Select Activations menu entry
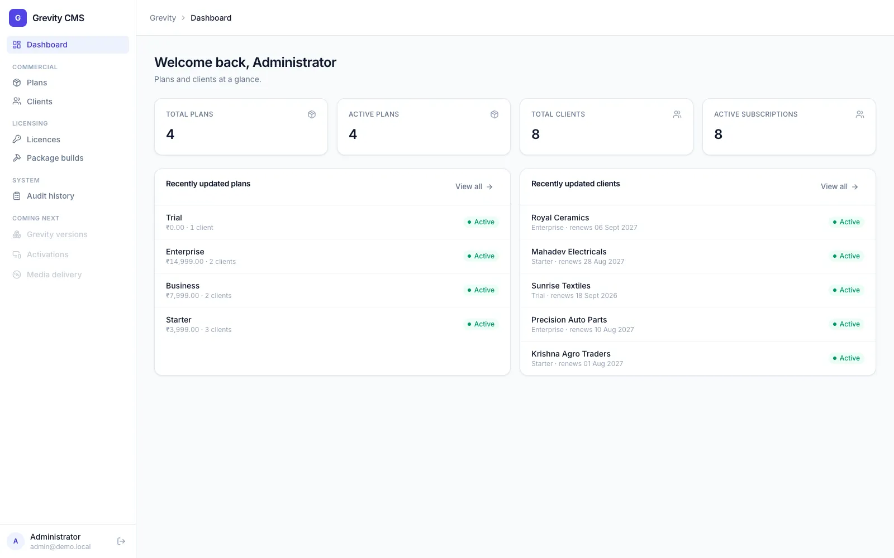 (x=68, y=254)
